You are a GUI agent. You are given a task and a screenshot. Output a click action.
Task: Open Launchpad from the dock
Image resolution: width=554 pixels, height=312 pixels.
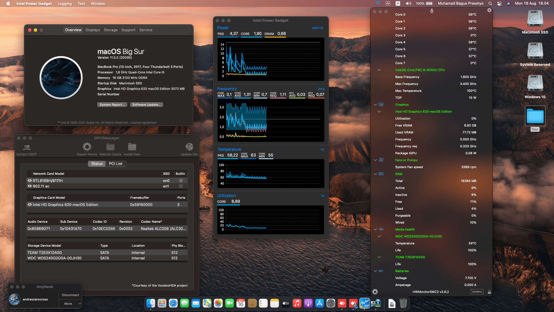coord(162,303)
